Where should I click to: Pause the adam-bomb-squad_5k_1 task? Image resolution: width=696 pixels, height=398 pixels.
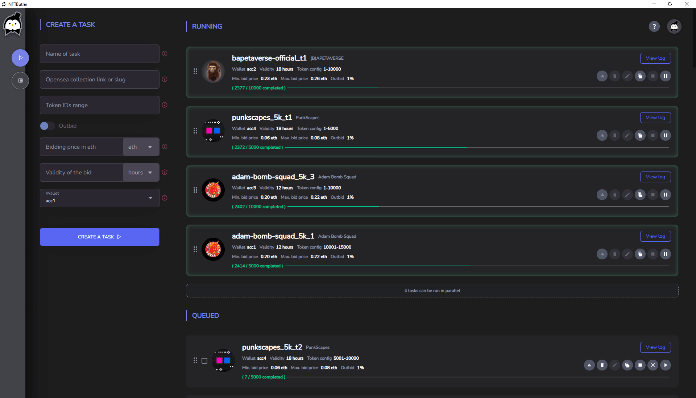[666, 254]
